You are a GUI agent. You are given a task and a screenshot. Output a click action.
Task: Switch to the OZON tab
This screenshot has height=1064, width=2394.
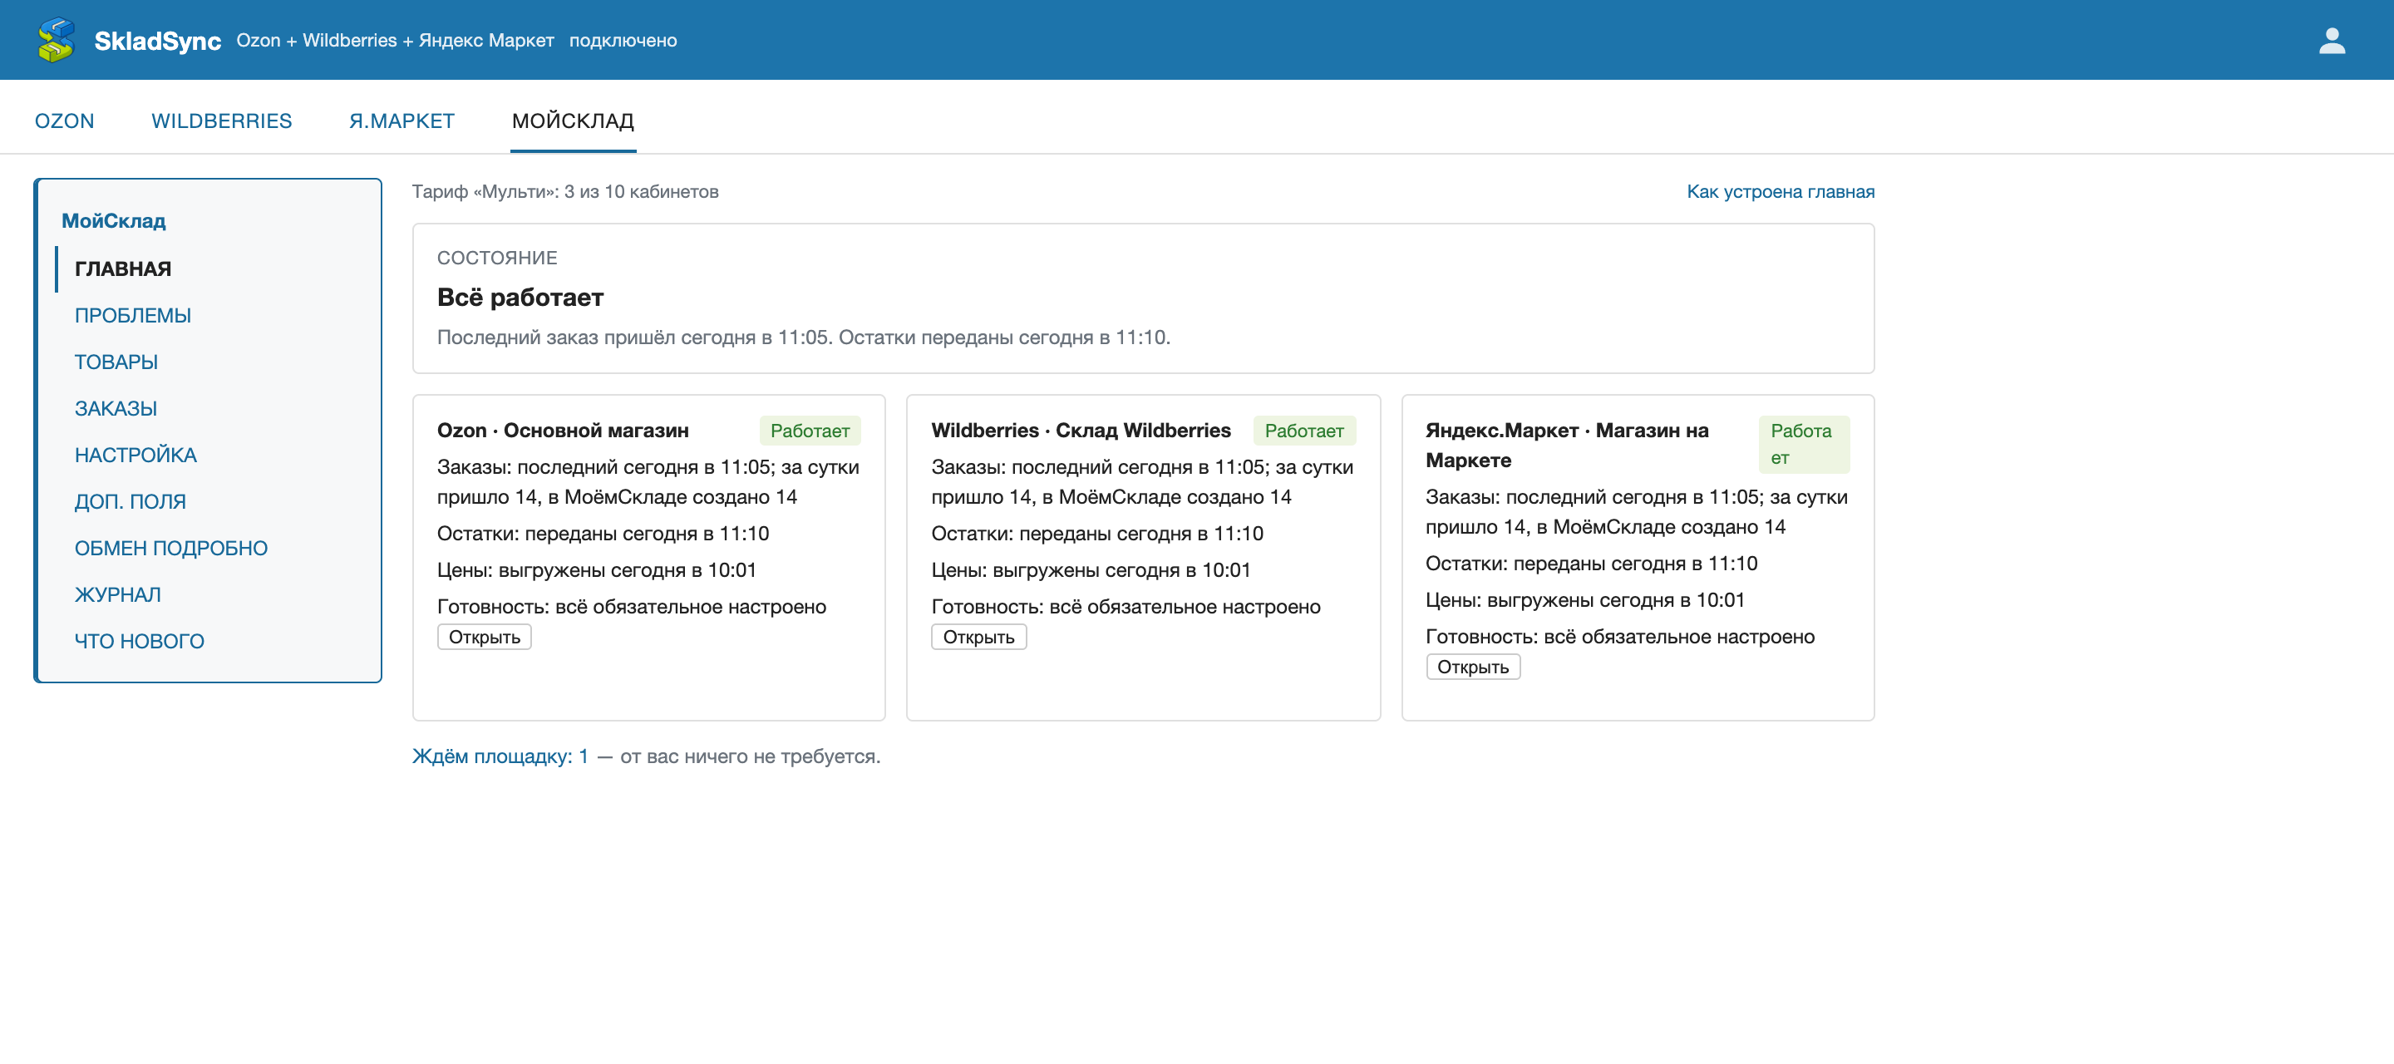point(64,121)
